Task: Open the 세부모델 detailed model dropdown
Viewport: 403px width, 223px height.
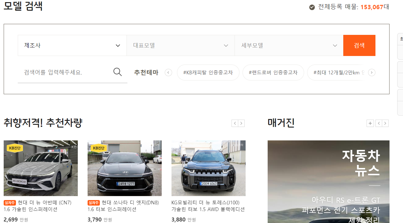Action: point(289,45)
